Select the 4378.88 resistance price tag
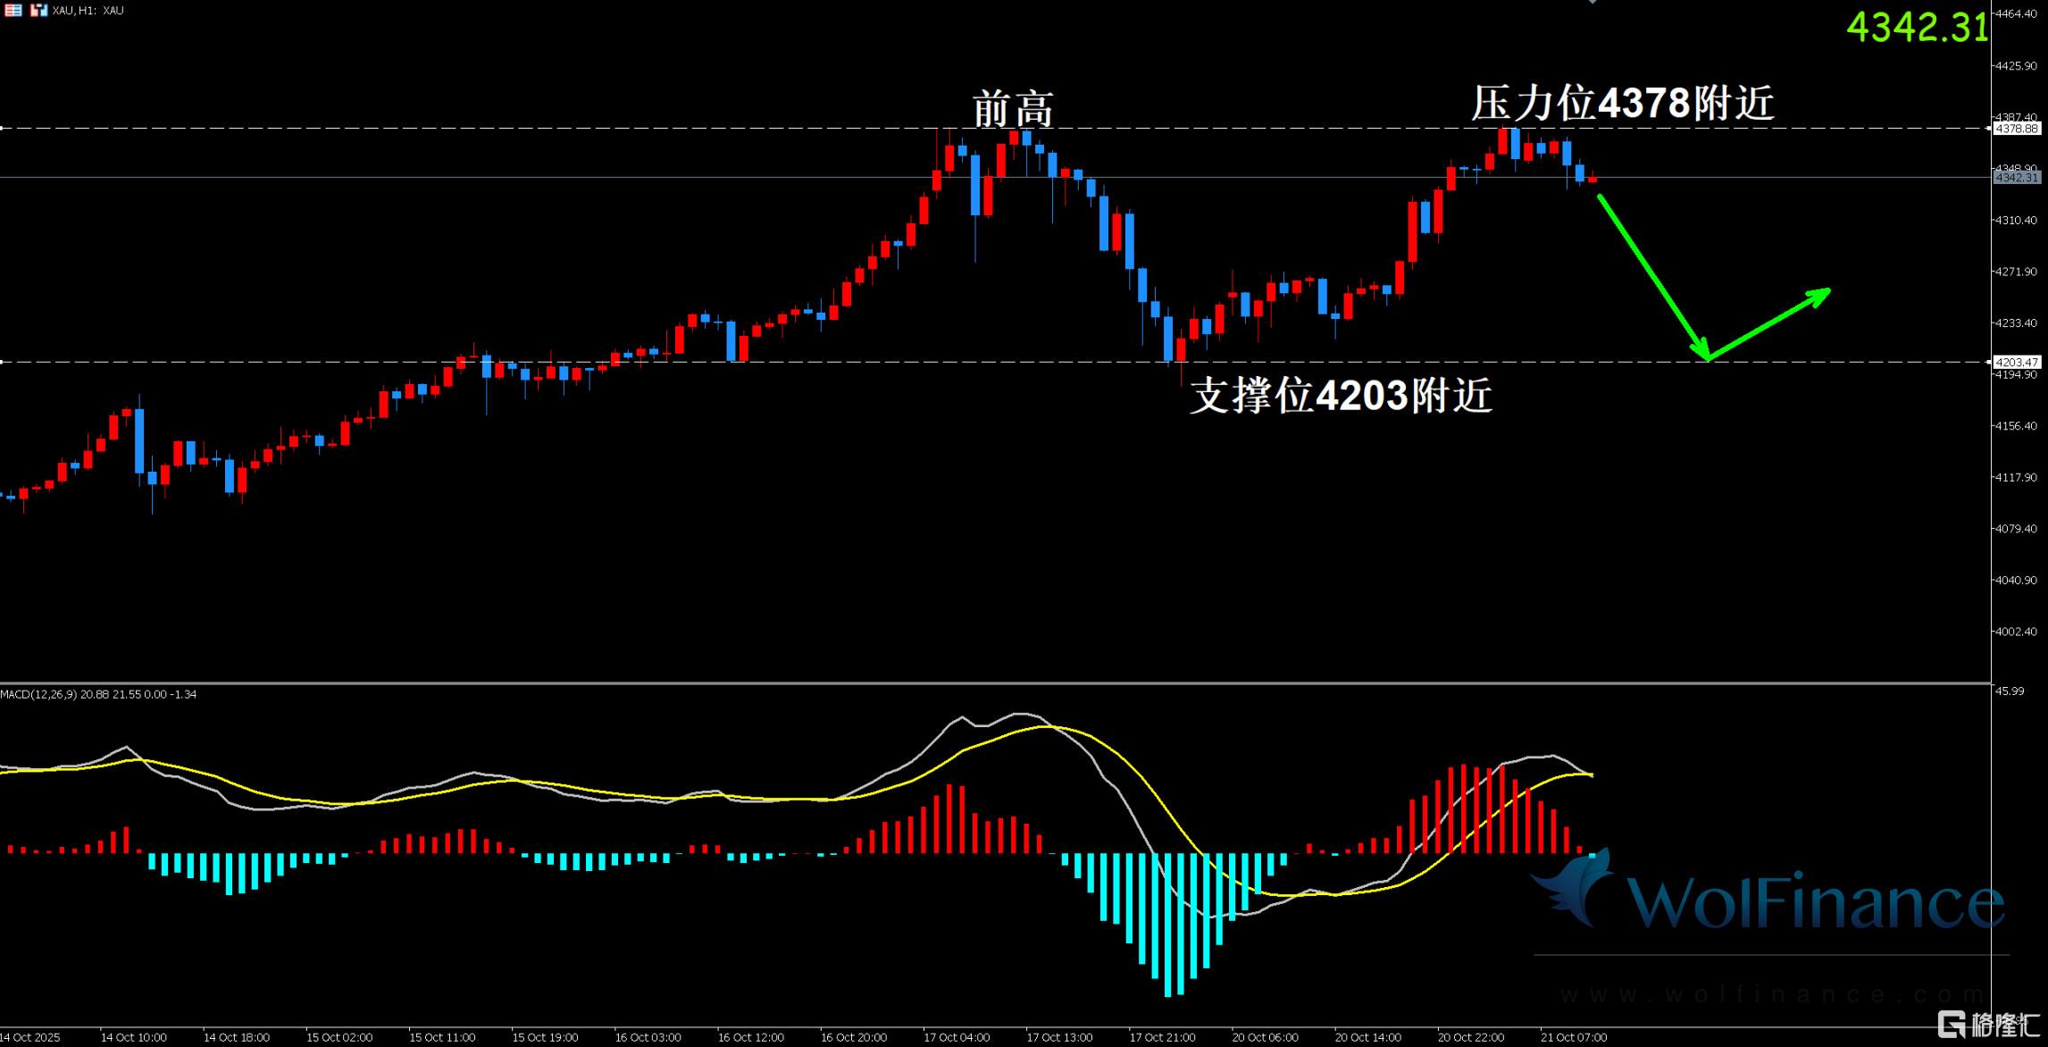The image size is (2048, 1047). click(x=2017, y=129)
